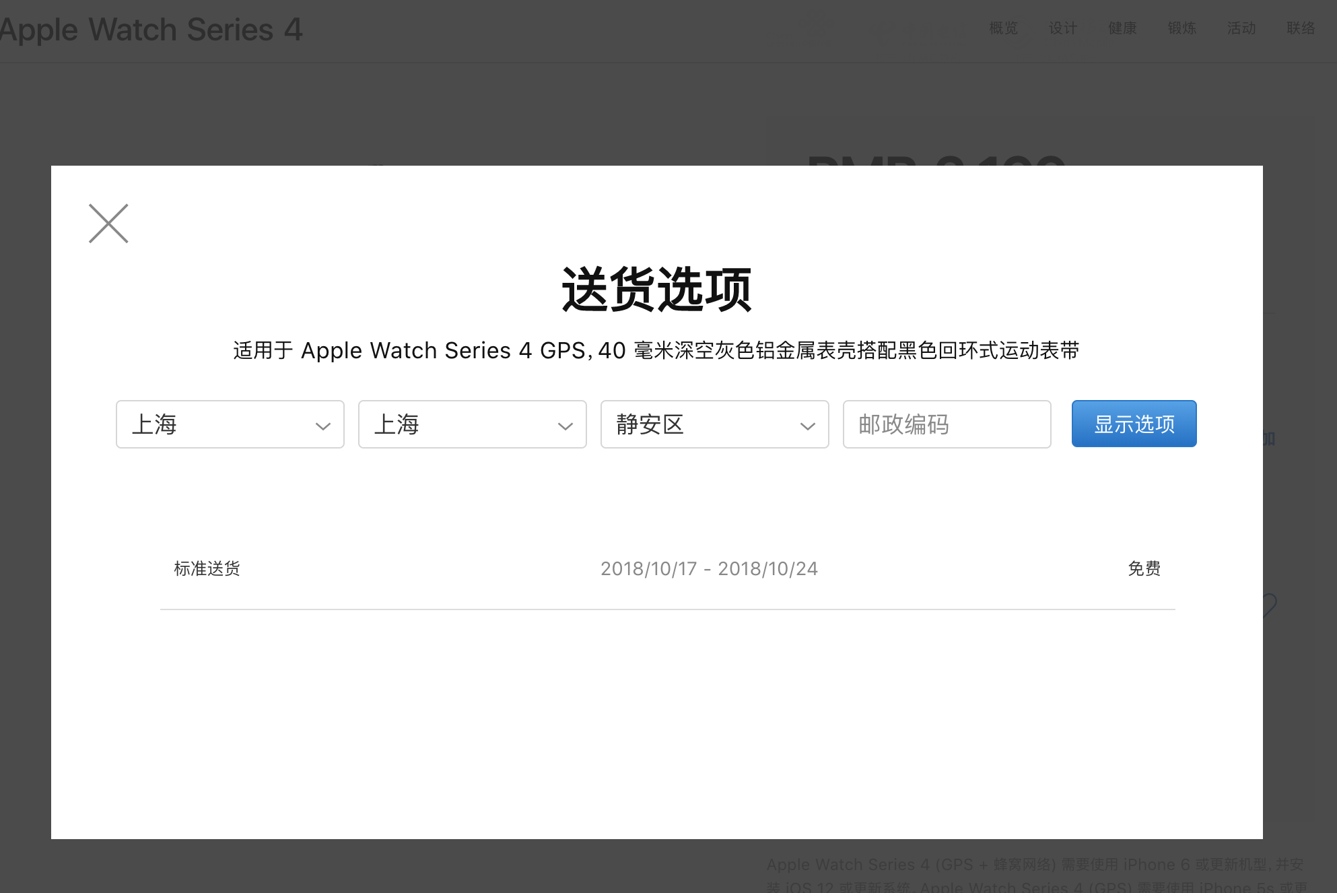This screenshot has width=1337, height=893.
Task: Go to the 概览 nav tab
Action: [1003, 28]
